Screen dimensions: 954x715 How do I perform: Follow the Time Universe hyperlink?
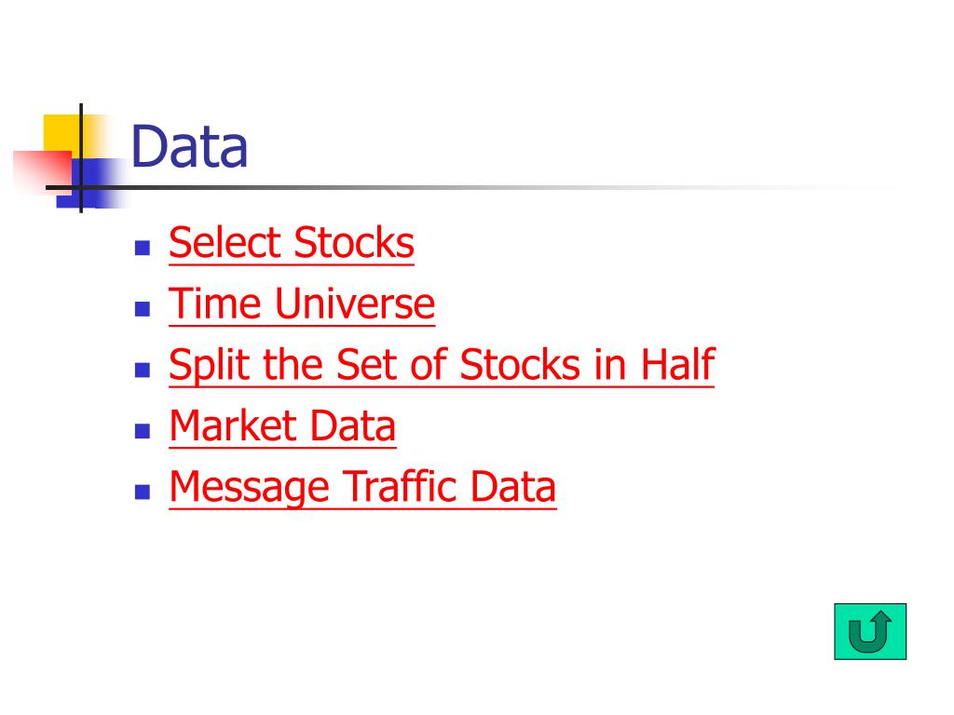tap(302, 304)
